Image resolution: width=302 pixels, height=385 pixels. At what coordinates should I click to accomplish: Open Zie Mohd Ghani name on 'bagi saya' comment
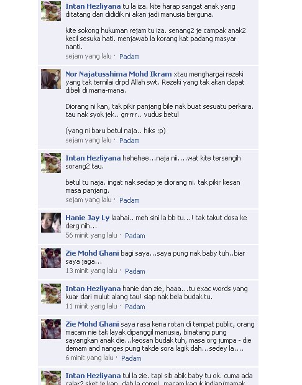click(x=92, y=253)
